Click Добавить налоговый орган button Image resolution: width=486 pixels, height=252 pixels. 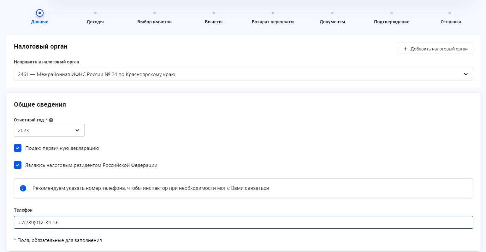coord(435,49)
